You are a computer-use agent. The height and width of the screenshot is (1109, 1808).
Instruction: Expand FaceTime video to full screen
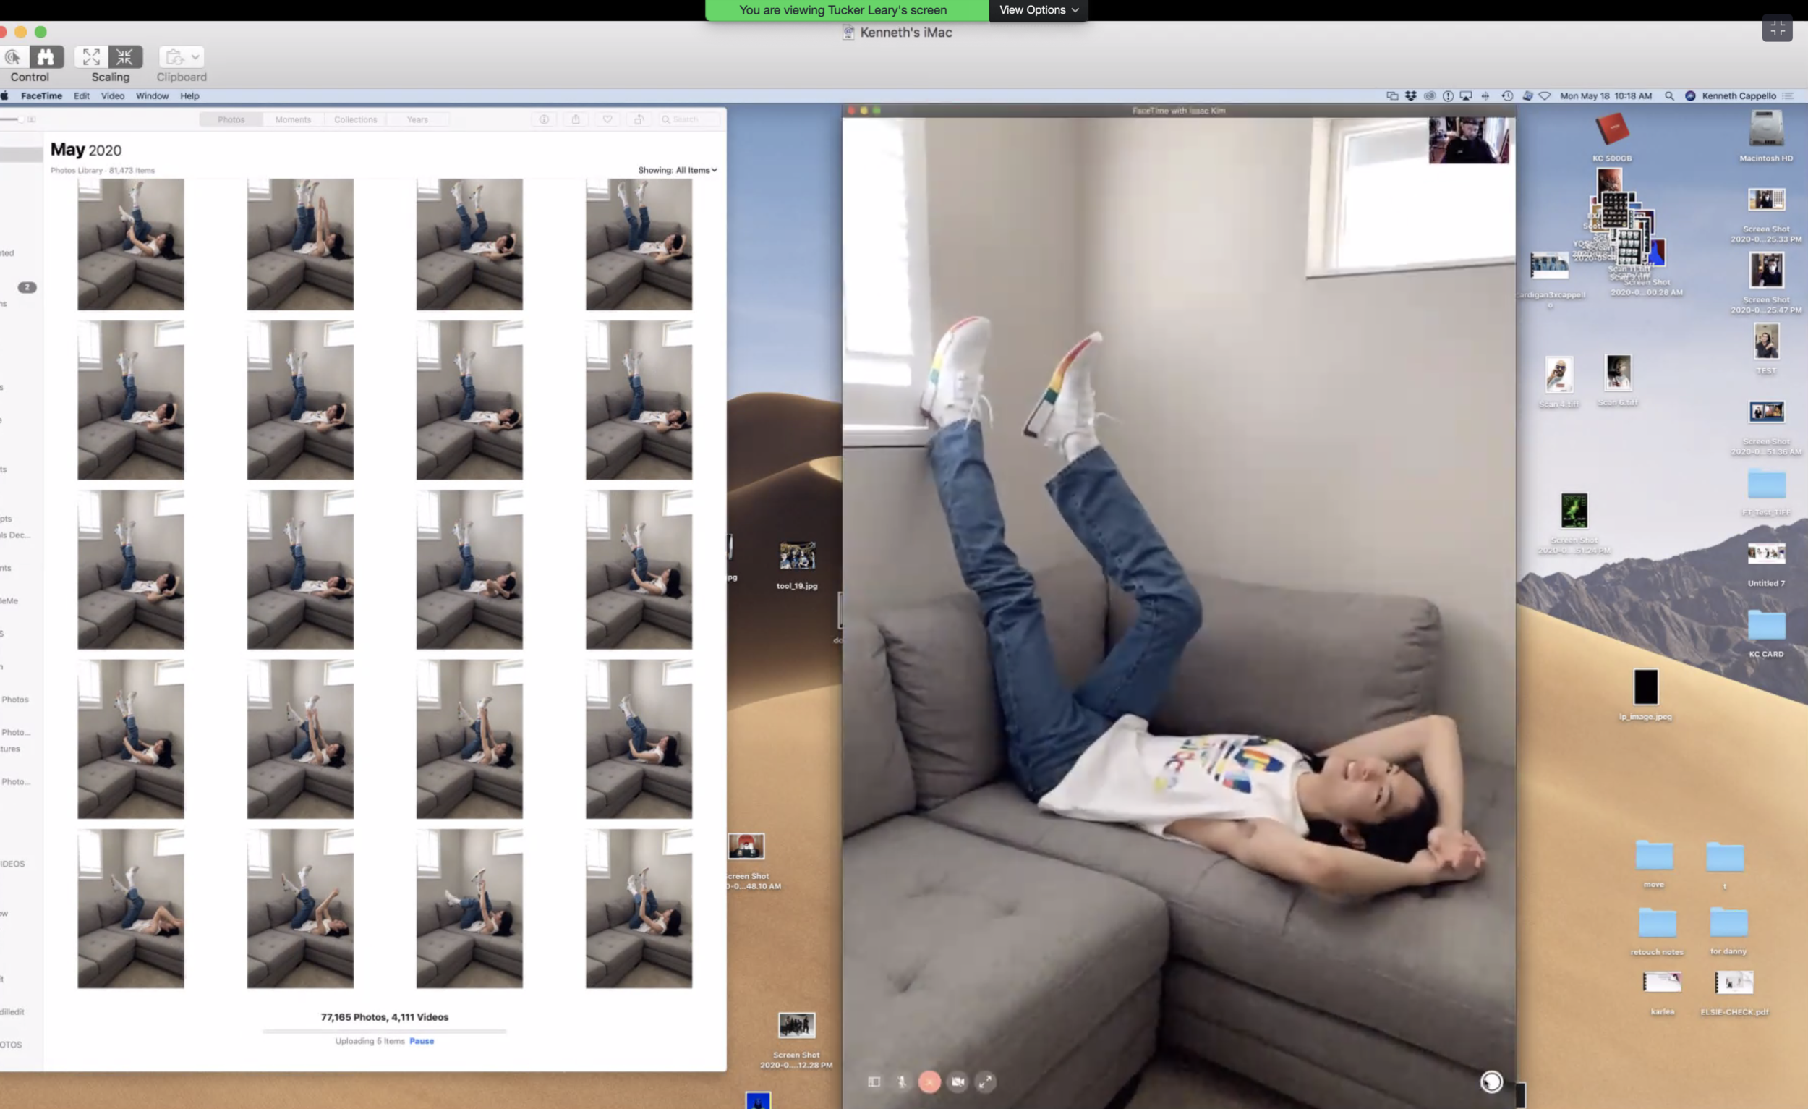pos(986,1081)
